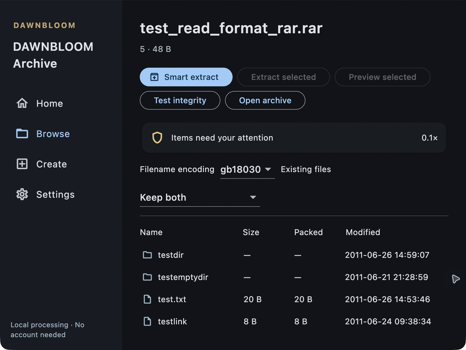Screen dimensions: 466x350
Task: Click the 20 B size of test.txt
Action: (x=253, y=299)
